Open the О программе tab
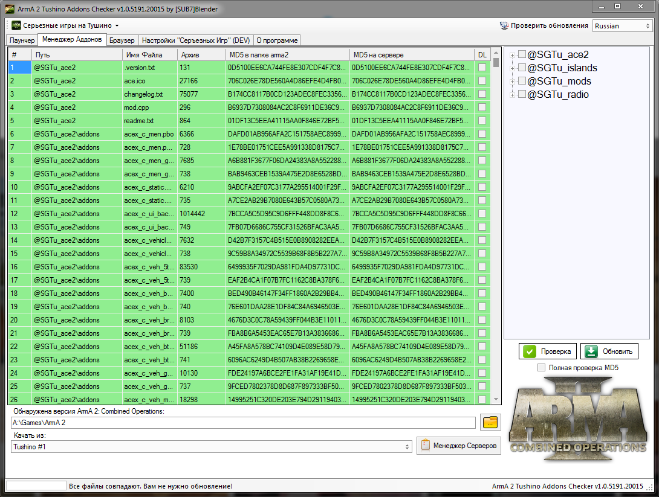The width and height of the screenshot is (659, 497). click(277, 40)
